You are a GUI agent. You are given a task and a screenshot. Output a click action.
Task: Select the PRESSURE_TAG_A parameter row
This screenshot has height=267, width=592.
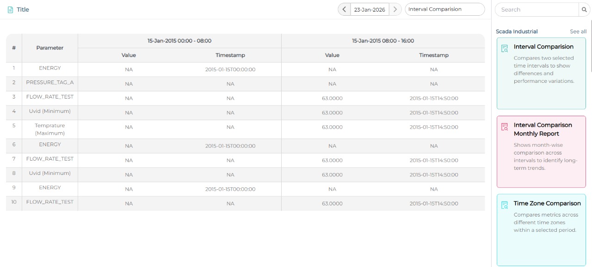(x=50, y=82)
